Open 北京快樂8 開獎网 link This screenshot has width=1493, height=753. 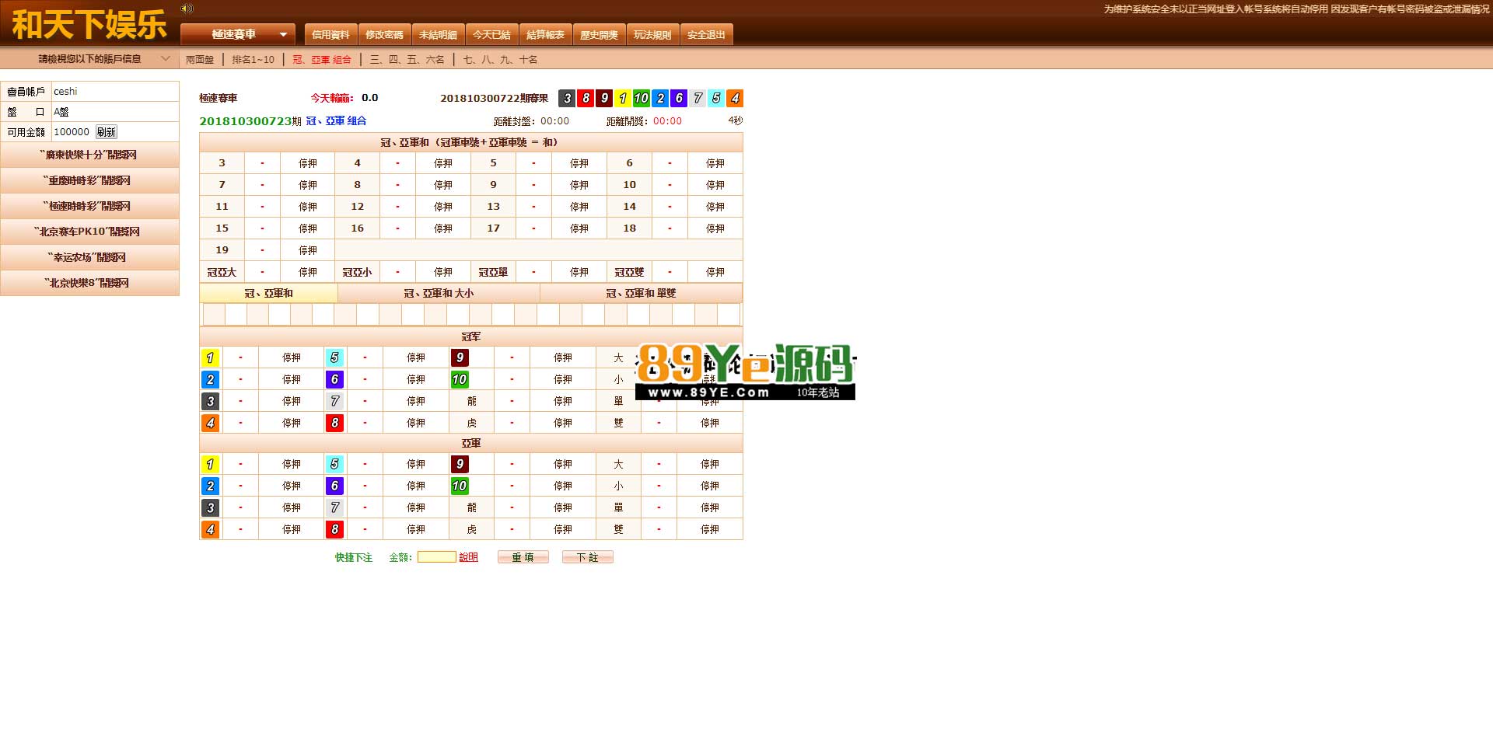pyautogui.click(x=89, y=283)
